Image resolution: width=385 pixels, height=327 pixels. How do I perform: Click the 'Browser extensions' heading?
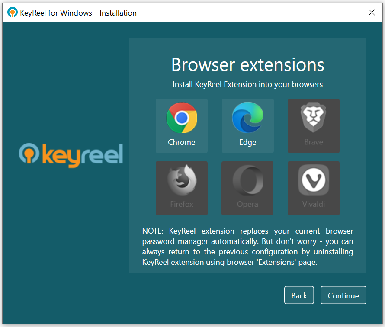(247, 65)
